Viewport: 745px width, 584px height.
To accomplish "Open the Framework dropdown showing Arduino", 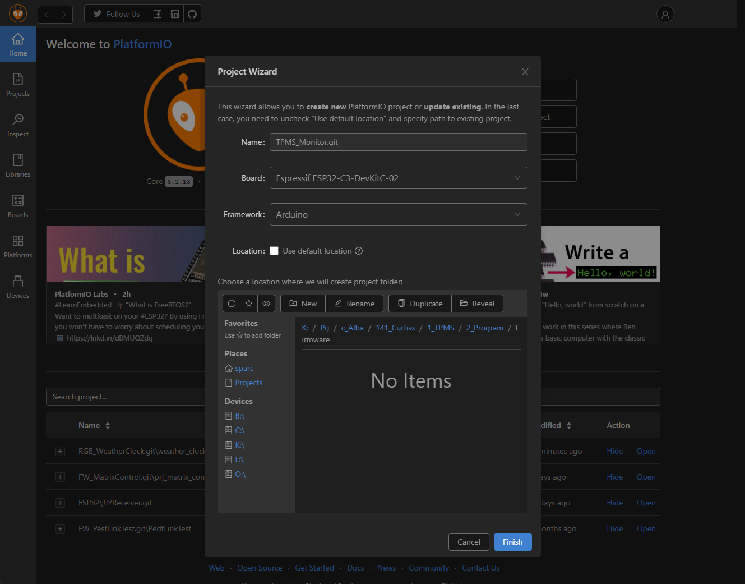I will click(x=398, y=214).
